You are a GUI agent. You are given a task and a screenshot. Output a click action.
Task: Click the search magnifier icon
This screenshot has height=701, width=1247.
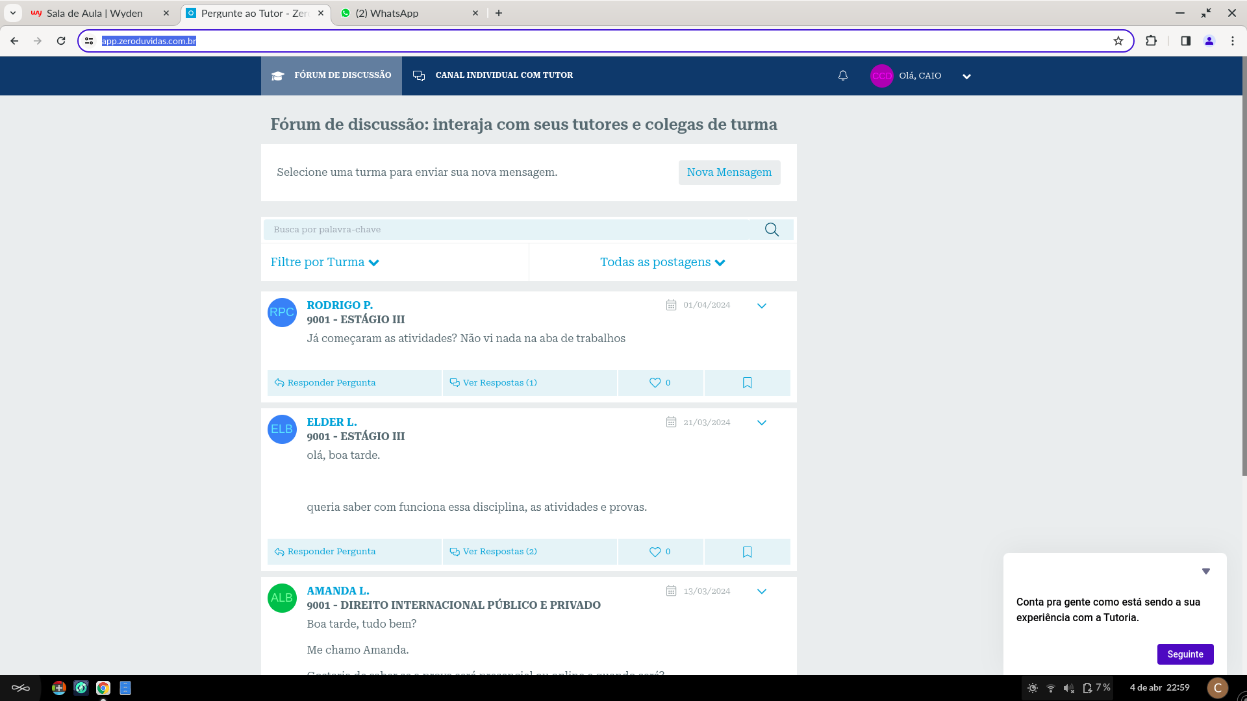[x=772, y=230]
